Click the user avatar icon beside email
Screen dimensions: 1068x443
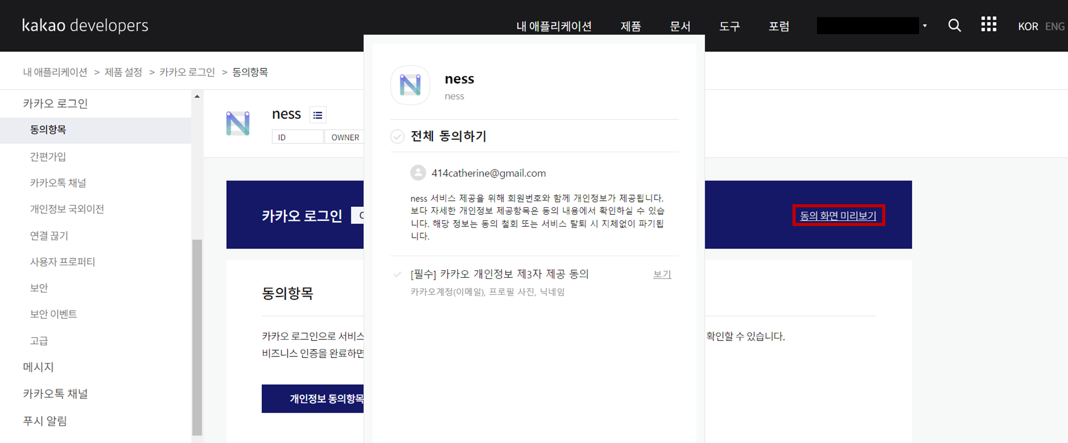pos(418,173)
